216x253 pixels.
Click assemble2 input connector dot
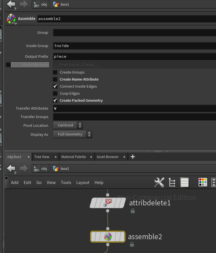(108, 229)
